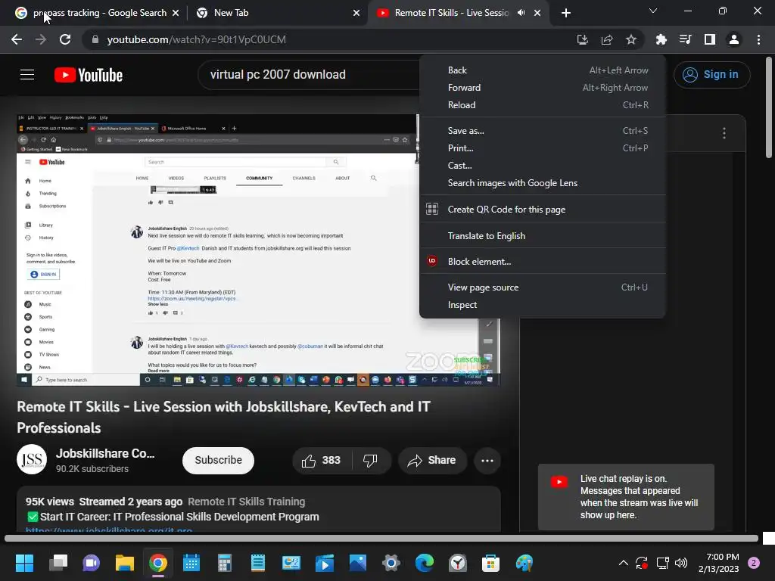Viewport: 775px width, 581px height.
Task: Open Microsoft Store from taskbar
Action: click(x=490, y=563)
